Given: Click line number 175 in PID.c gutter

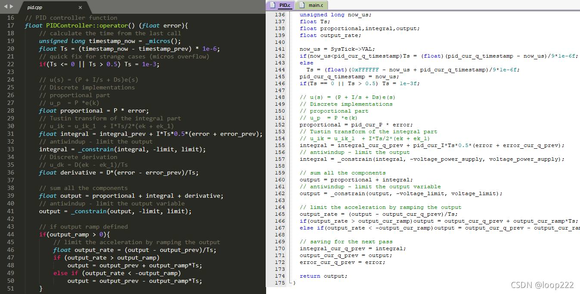Looking at the screenshot, I should tap(280, 283).
